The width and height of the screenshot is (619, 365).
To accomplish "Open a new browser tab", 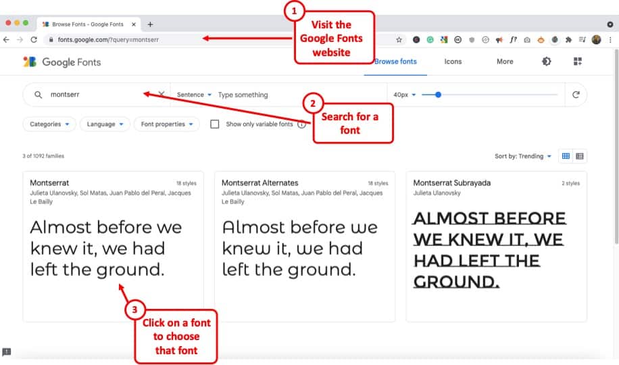I will point(151,24).
